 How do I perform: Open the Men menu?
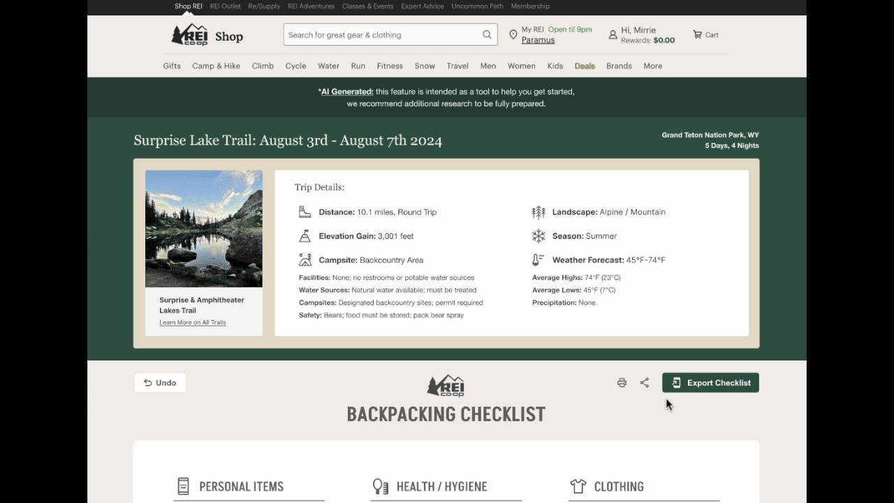click(x=488, y=66)
